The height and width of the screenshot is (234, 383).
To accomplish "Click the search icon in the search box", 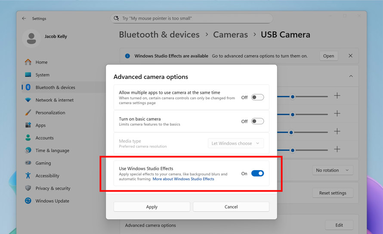I will coord(116,18).
